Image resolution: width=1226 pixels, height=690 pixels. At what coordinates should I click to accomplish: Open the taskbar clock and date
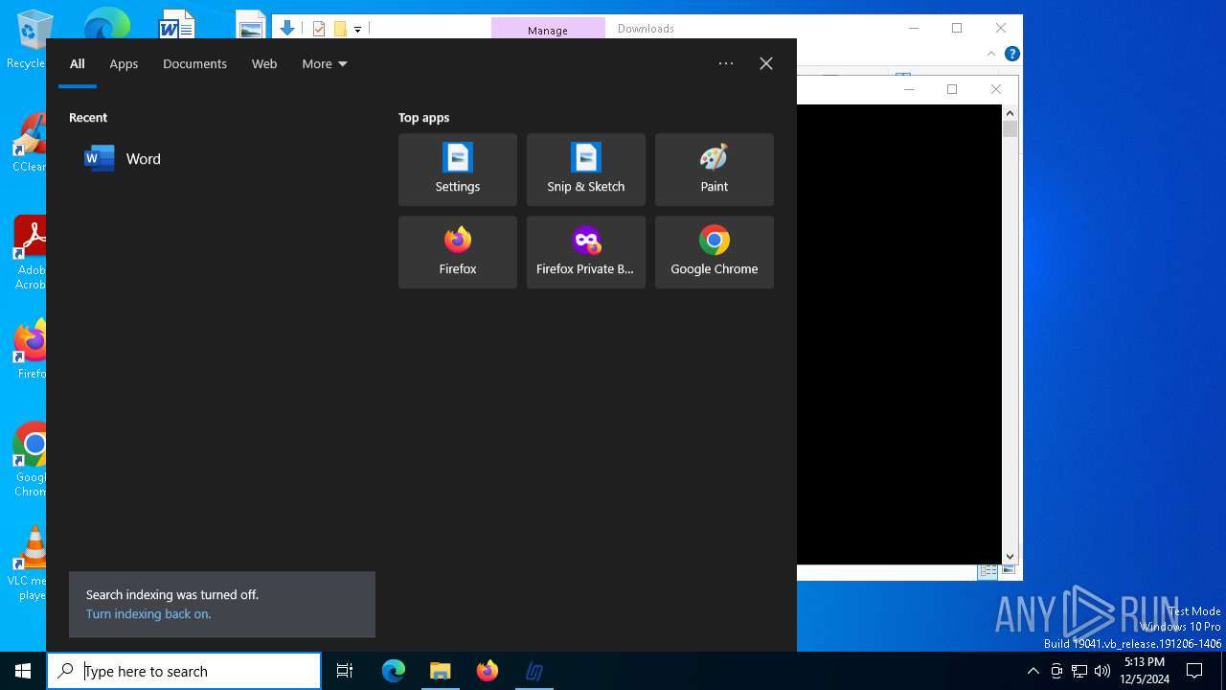(x=1145, y=671)
